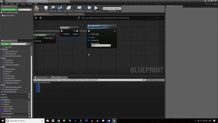Viewport: 218px width, 123px height.
Task: Click the Find in CB toolbar icon
Action: (x=53, y=9)
